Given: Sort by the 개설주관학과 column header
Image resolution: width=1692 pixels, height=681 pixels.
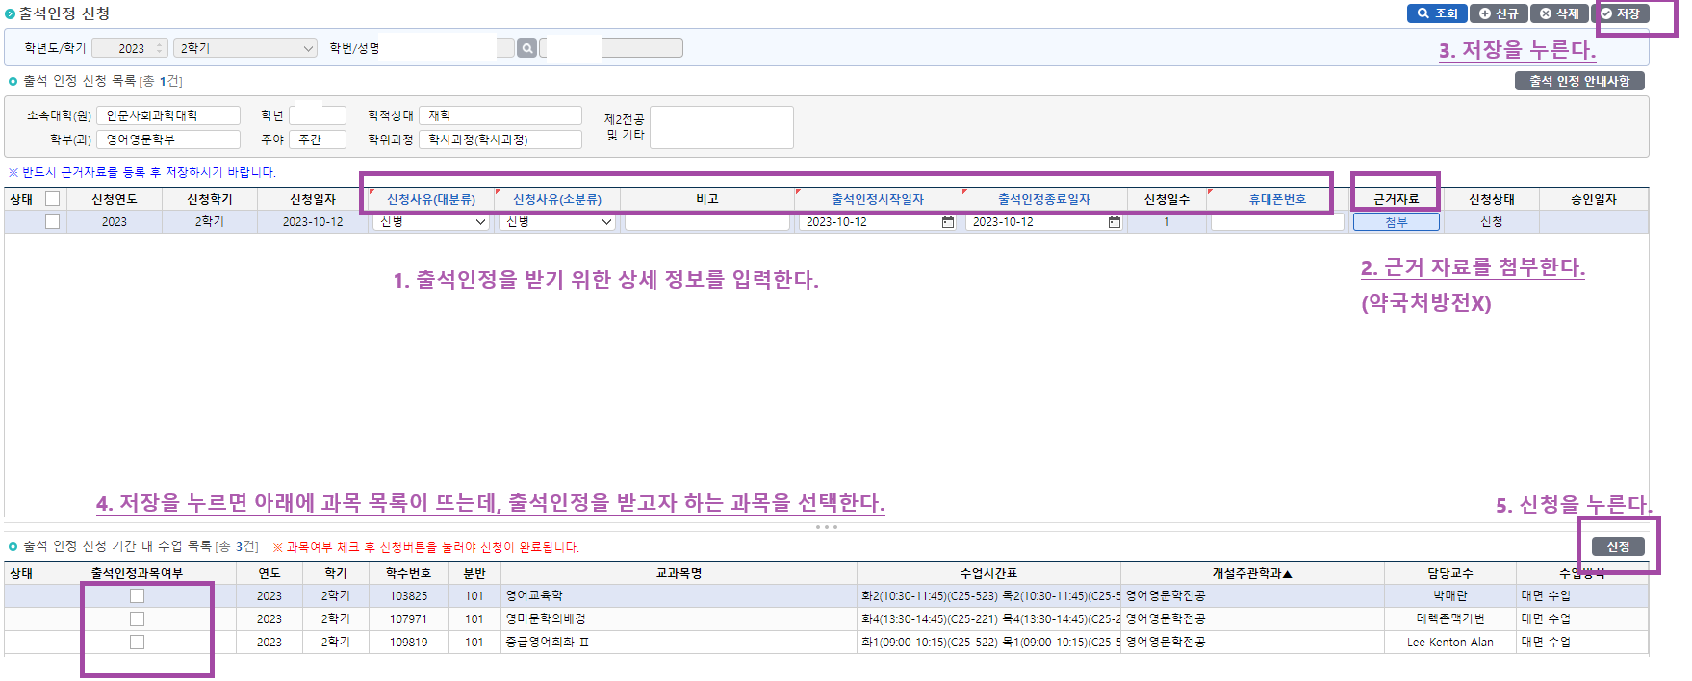Looking at the screenshot, I should click(1251, 573).
